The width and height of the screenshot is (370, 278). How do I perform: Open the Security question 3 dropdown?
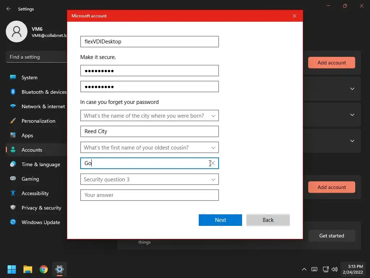pos(149,179)
